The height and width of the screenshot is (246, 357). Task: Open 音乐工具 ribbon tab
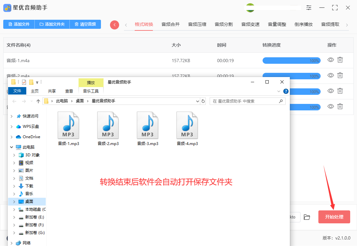91,91
